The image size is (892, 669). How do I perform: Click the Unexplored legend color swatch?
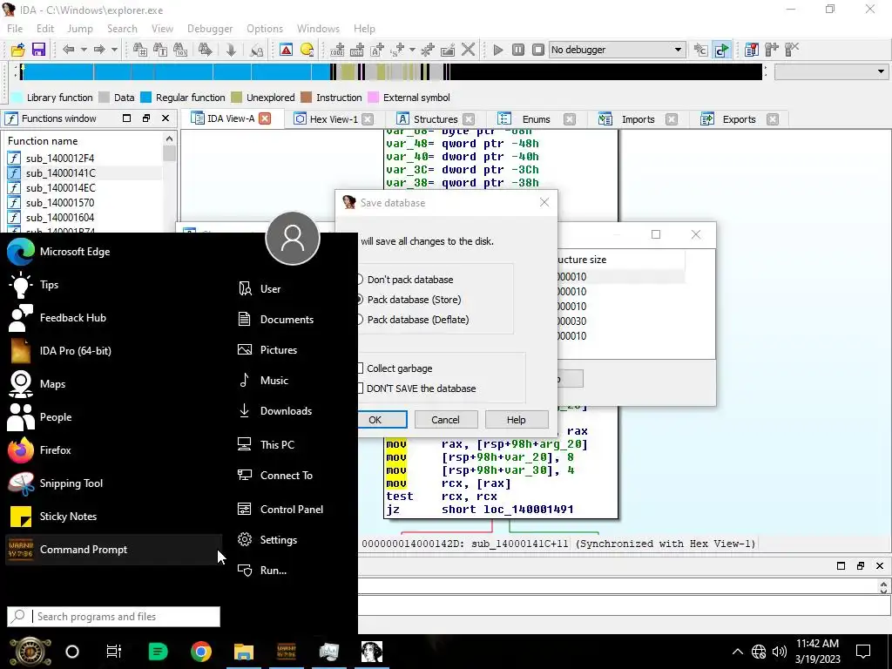click(237, 98)
